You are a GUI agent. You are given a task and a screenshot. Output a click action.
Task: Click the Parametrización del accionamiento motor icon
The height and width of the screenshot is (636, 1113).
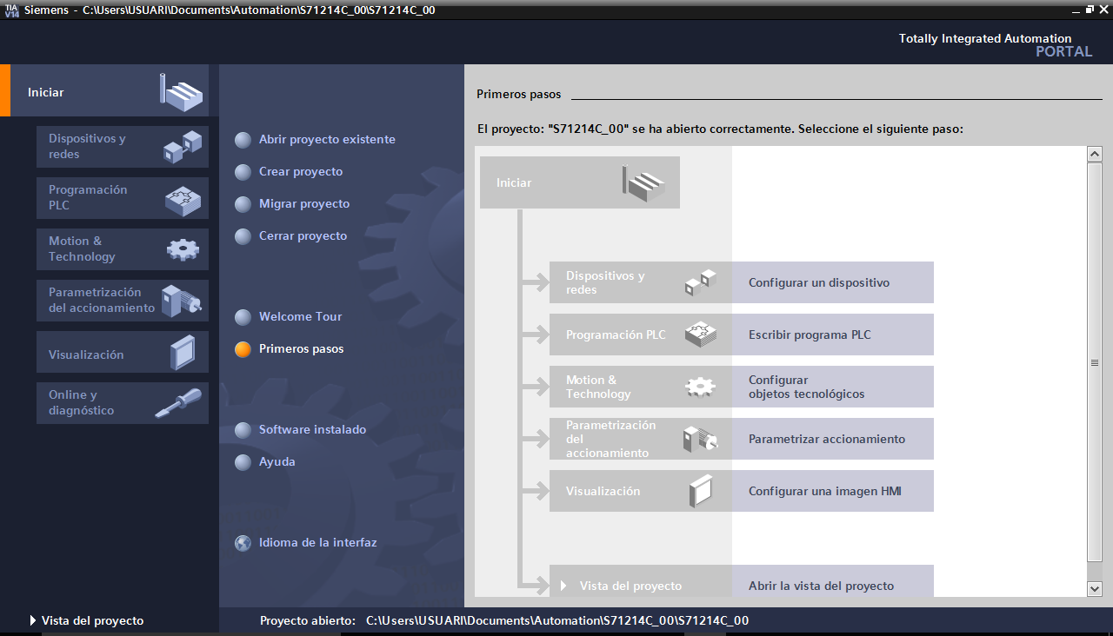(182, 301)
